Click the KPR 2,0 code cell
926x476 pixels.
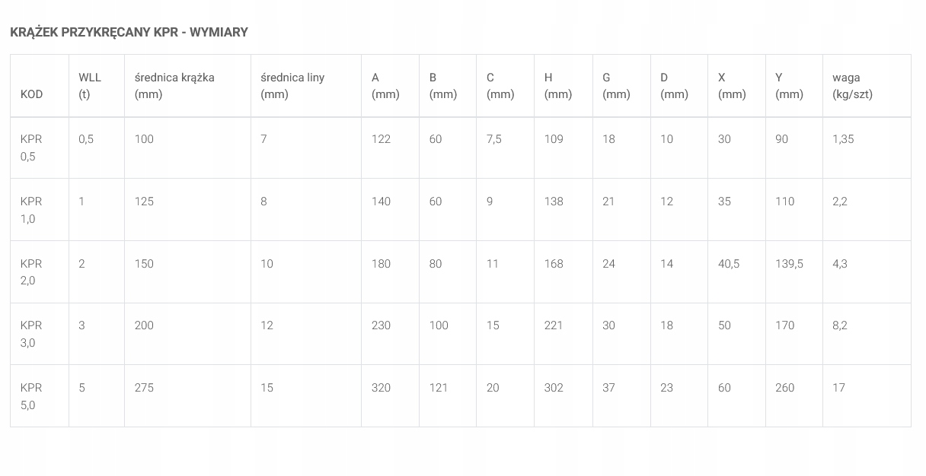(31, 272)
